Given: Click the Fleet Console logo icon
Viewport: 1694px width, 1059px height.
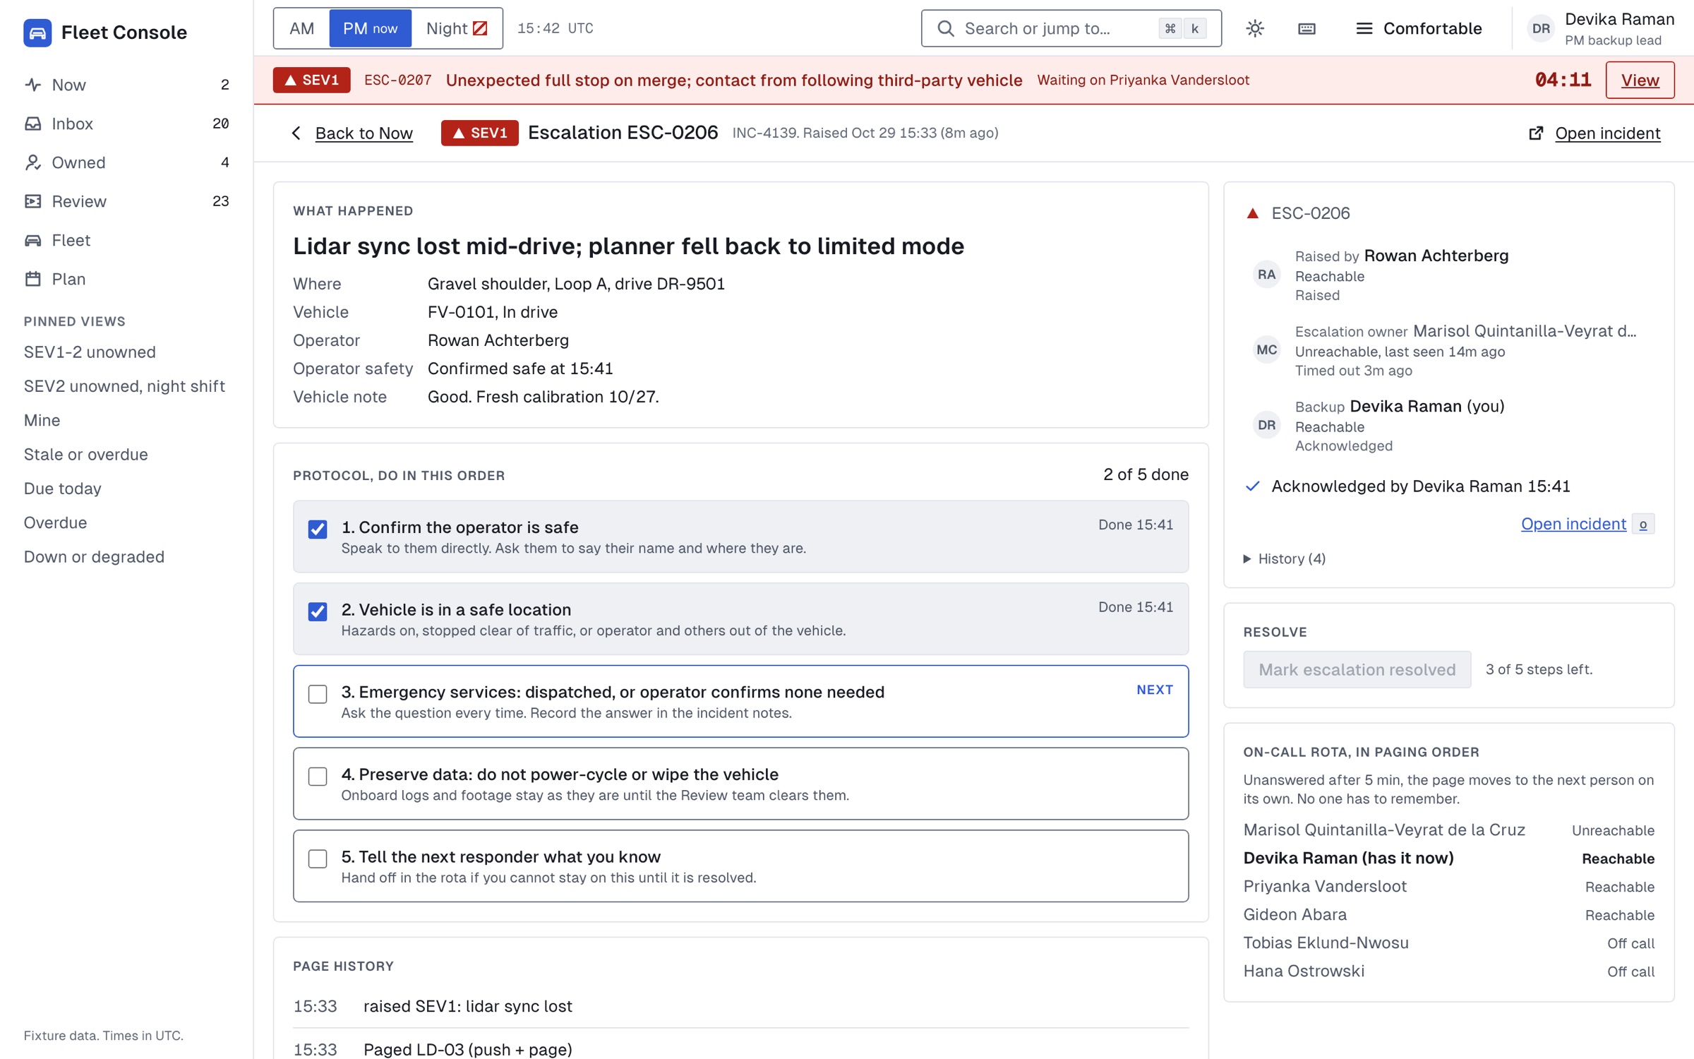Looking at the screenshot, I should coord(37,32).
